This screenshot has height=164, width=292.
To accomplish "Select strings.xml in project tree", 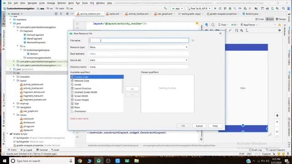I will 29,126.
